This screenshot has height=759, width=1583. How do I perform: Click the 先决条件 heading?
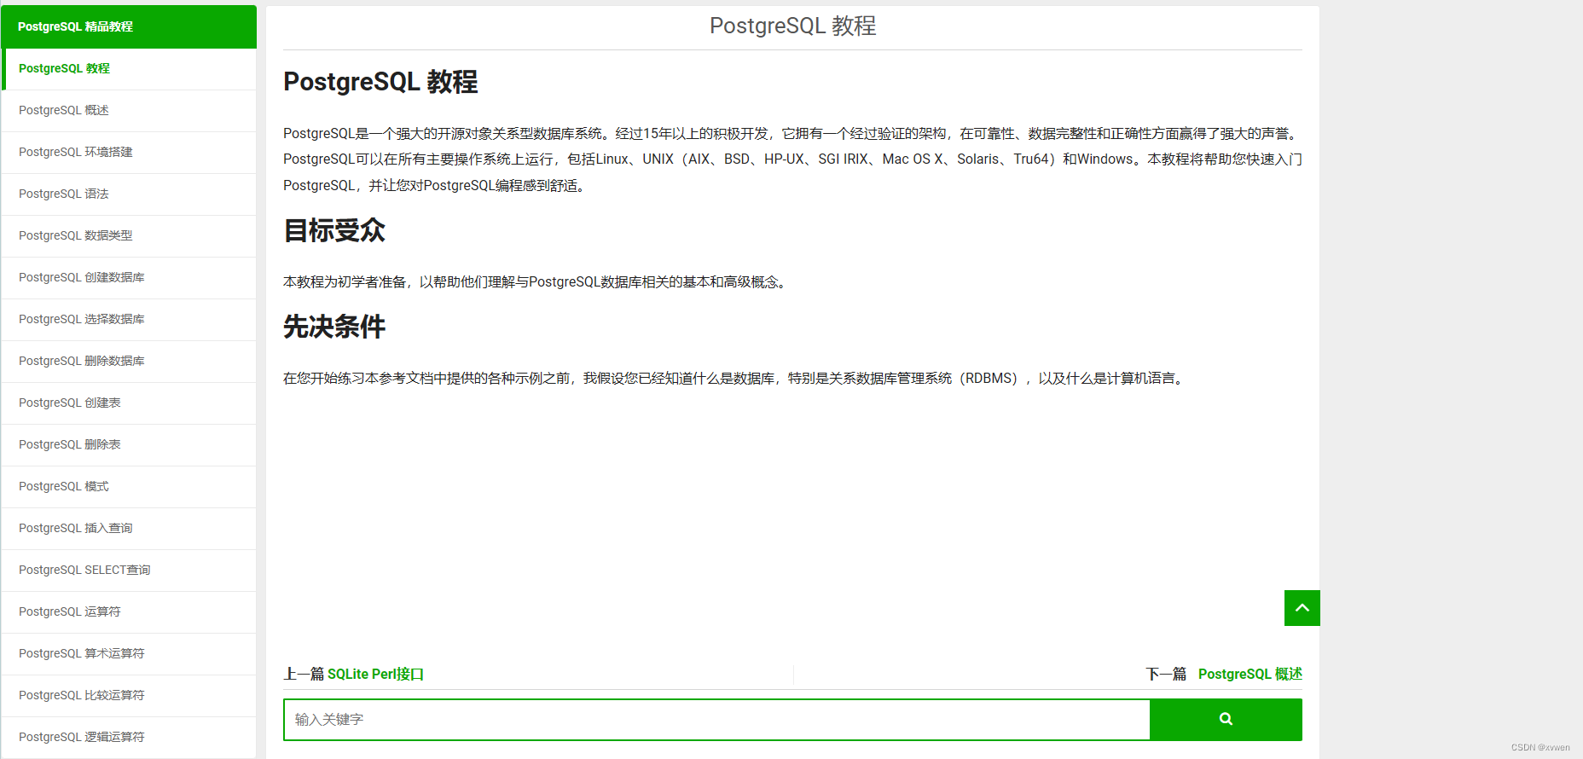pos(334,327)
